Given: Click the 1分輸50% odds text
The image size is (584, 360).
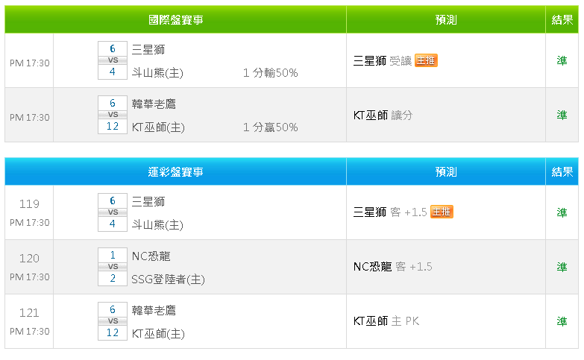Looking at the screenshot, I should [270, 73].
